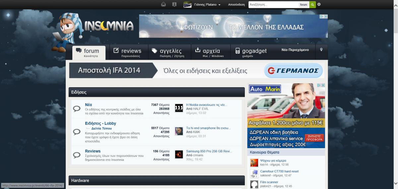Close the top banner ad via X icon

(x=326, y=17)
